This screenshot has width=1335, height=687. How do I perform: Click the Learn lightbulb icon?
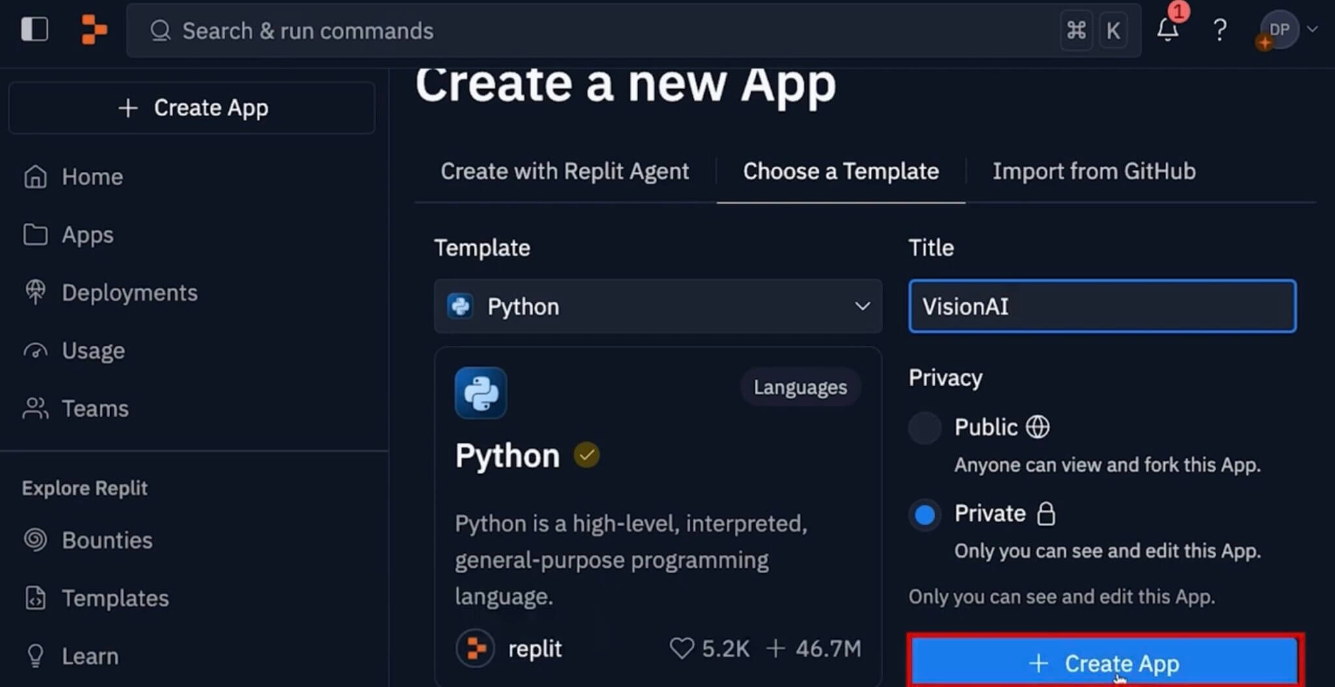point(35,656)
